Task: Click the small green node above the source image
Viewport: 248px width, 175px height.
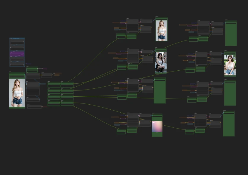Action: pos(32,70)
